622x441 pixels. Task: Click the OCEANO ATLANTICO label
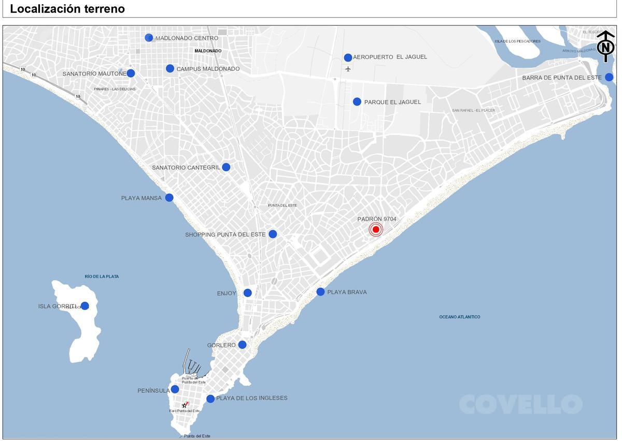point(460,317)
